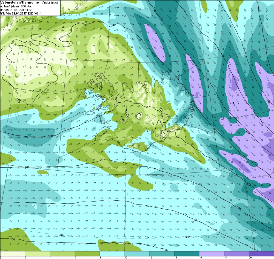Pick the palest 0–2 m/s legend swatch

(x=13, y=254)
